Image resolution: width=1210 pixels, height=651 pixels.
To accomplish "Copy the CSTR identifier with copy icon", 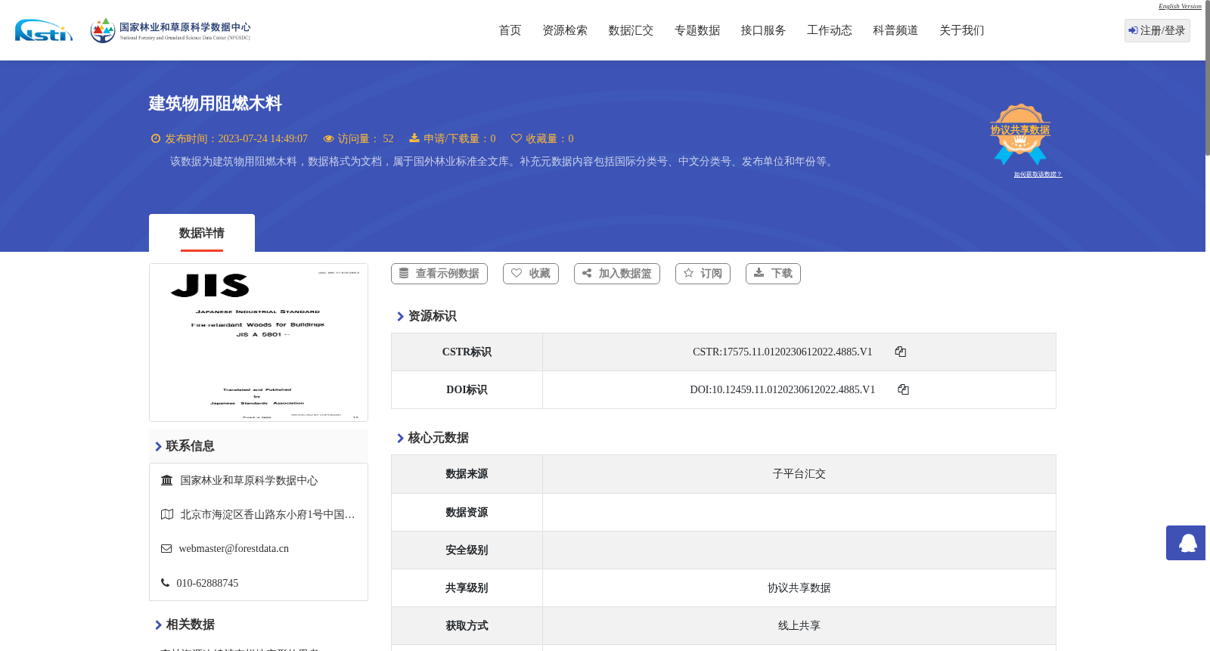I will (900, 352).
